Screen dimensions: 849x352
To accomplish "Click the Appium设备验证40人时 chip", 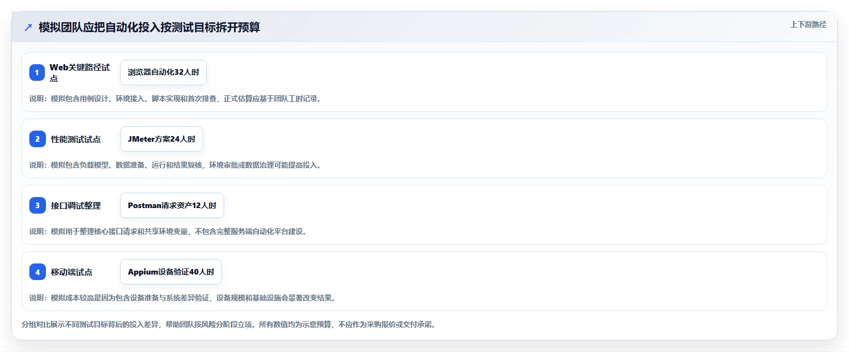I will (171, 272).
